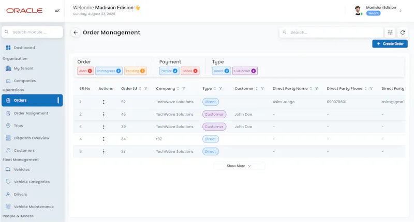The image size is (414, 222).
Task: Open actions menu for order 34
Action: [x=104, y=139]
